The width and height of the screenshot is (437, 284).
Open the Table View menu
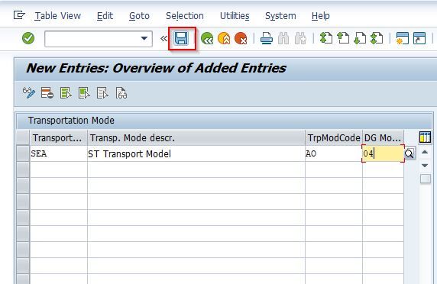point(58,16)
